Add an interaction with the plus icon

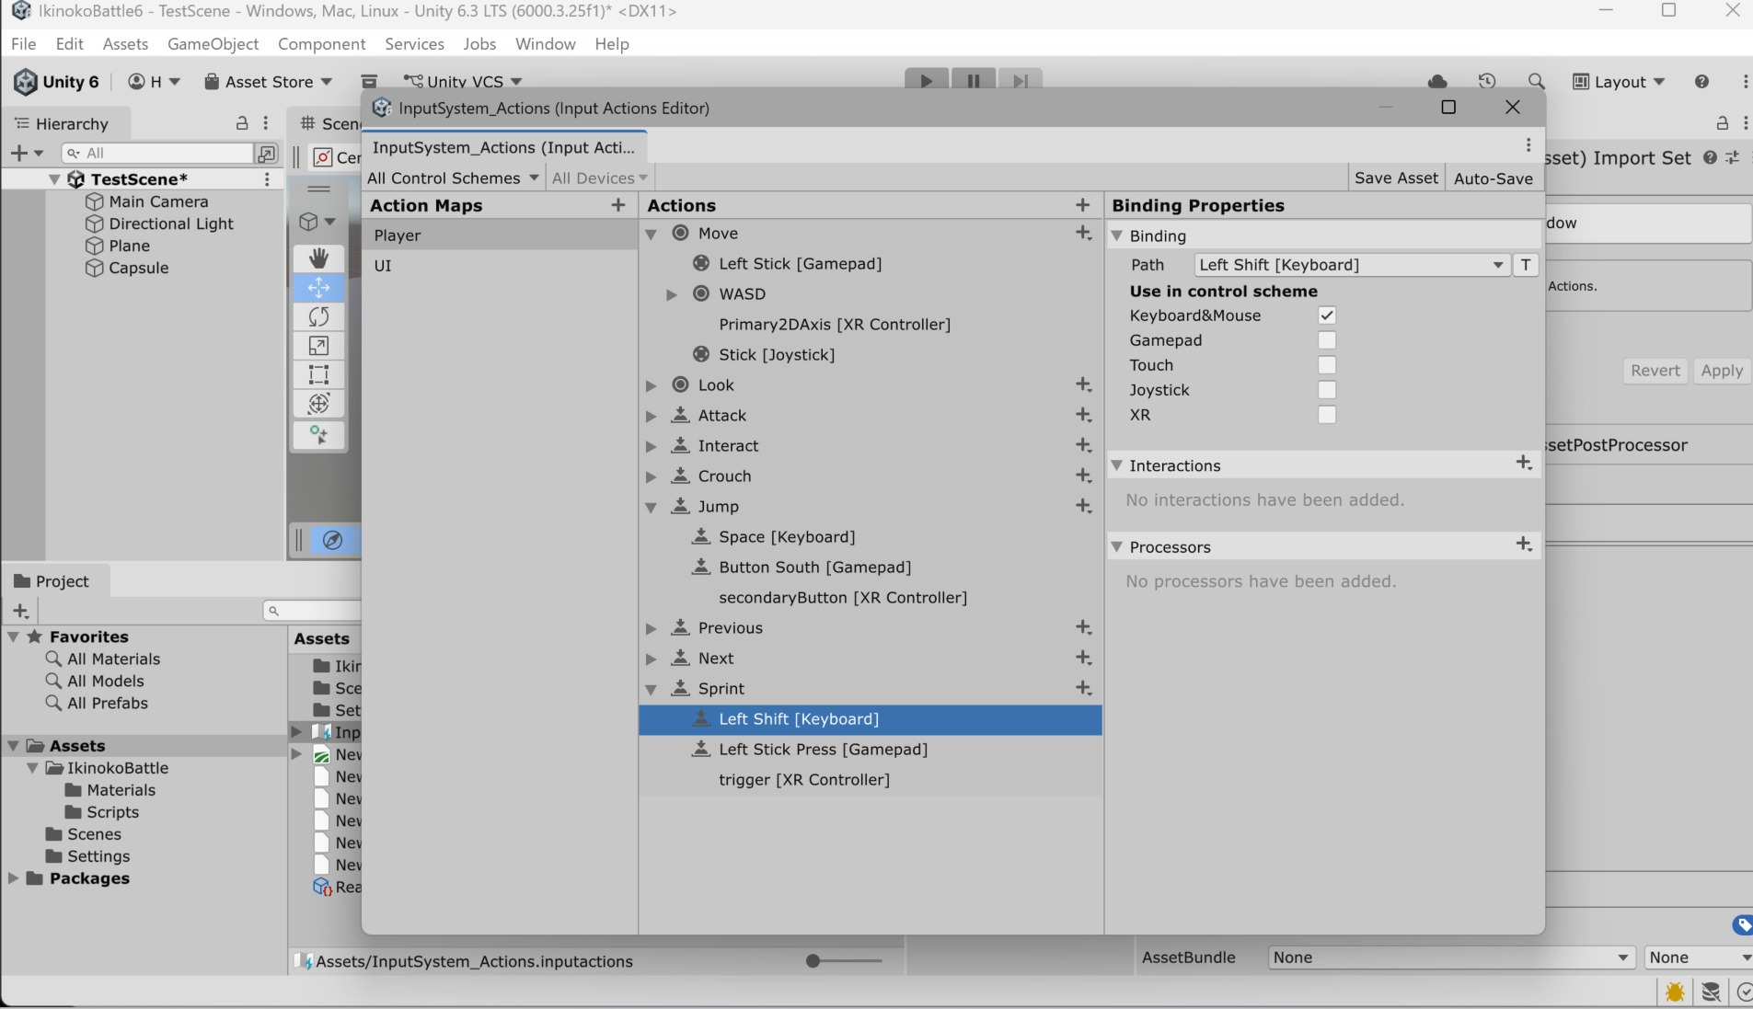tap(1524, 464)
